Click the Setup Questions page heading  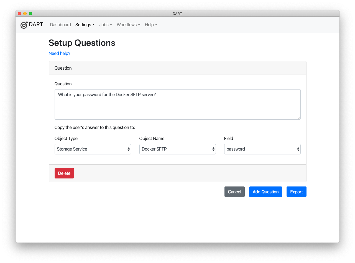(82, 43)
